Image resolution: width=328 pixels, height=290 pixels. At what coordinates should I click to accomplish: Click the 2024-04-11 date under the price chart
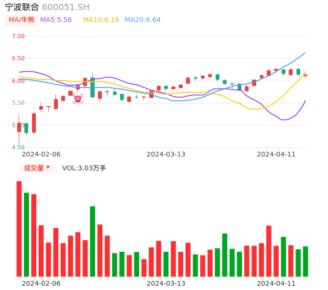pyautogui.click(x=276, y=154)
